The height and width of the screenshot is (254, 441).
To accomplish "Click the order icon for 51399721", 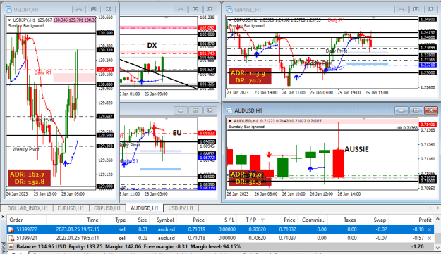I will tap(11, 238).
